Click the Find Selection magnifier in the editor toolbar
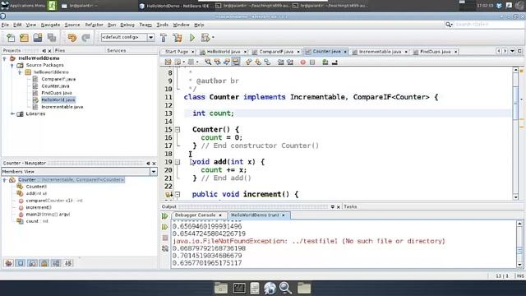The width and height of the screenshot is (526, 296). (208, 62)
